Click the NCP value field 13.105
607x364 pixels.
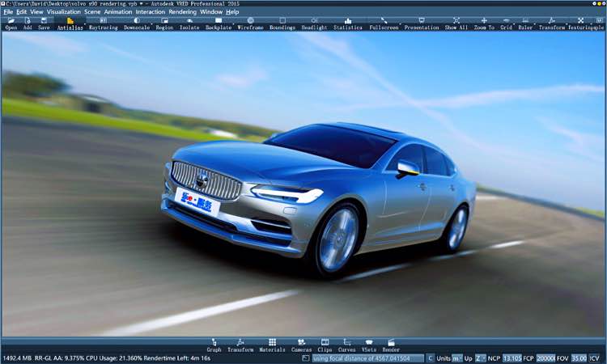coord(512,358)
